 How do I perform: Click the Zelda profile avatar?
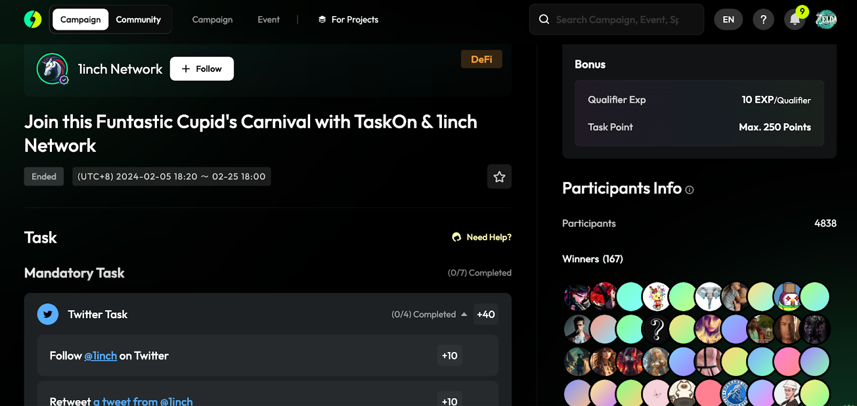click(x=826, y=20)
